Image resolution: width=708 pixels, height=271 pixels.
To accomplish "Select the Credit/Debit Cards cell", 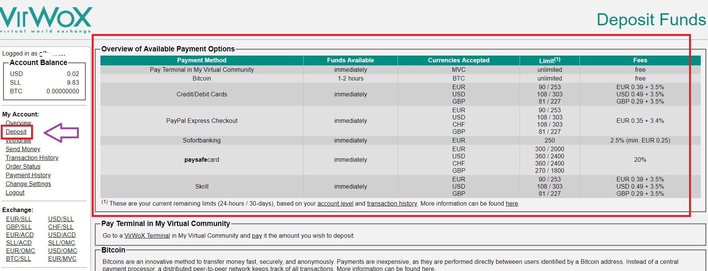I will [202, 94].
